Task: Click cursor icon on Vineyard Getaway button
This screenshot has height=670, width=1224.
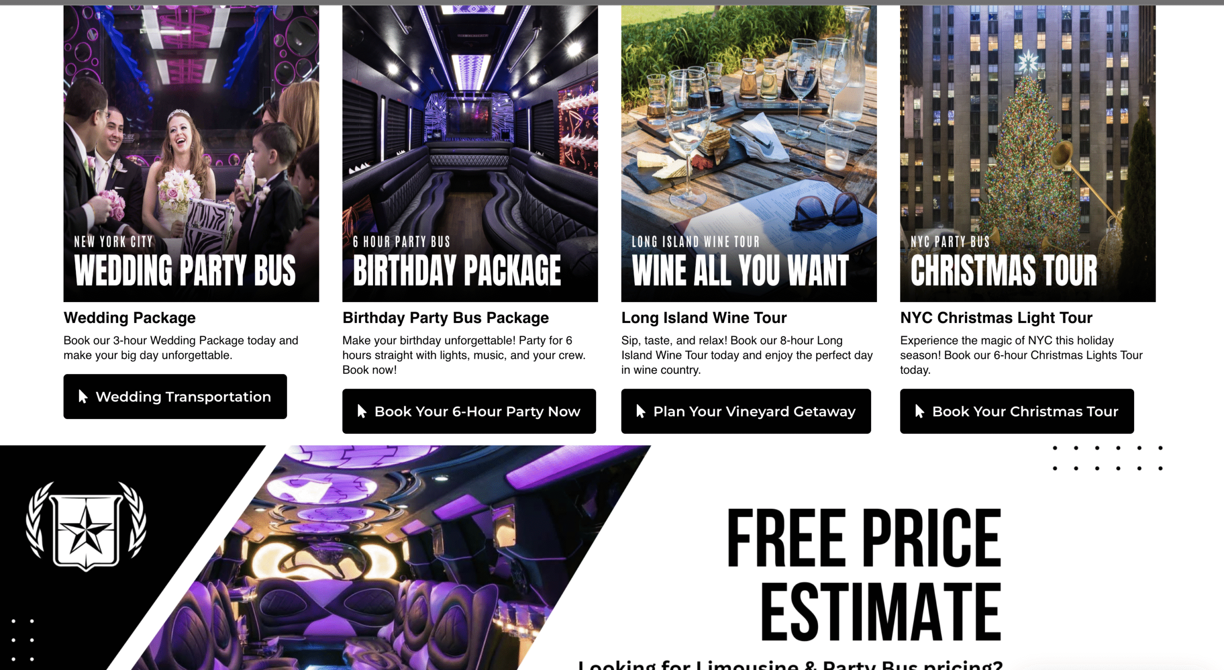Action: tap(641, 411)
